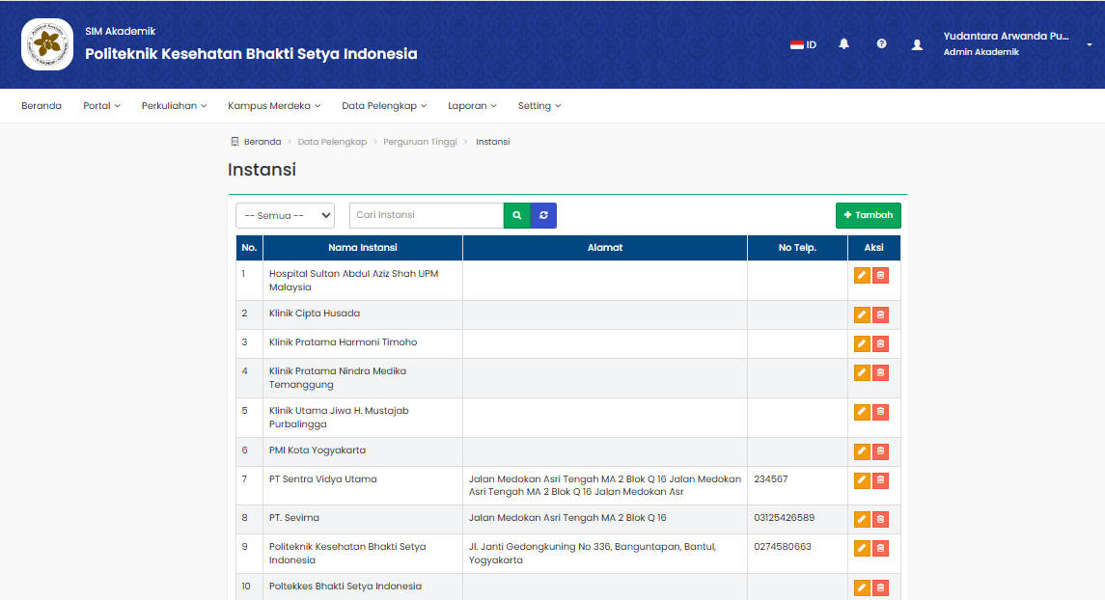
Task: Delete the PT. Sevima row
Action: pos(880,520)
